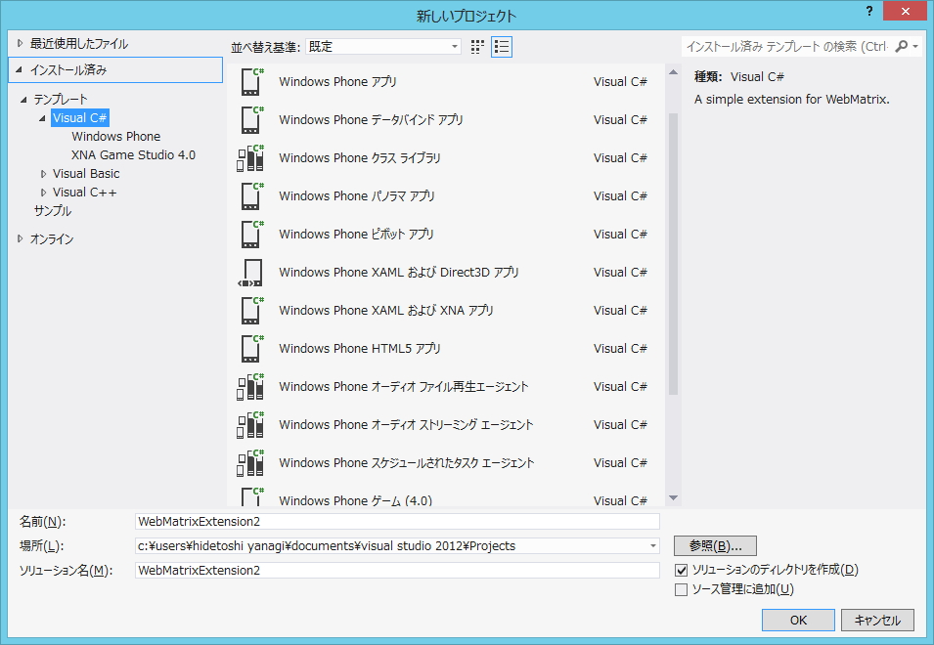
Task: Click template list scroll up arrow
Action: click(x=673, y=72)
